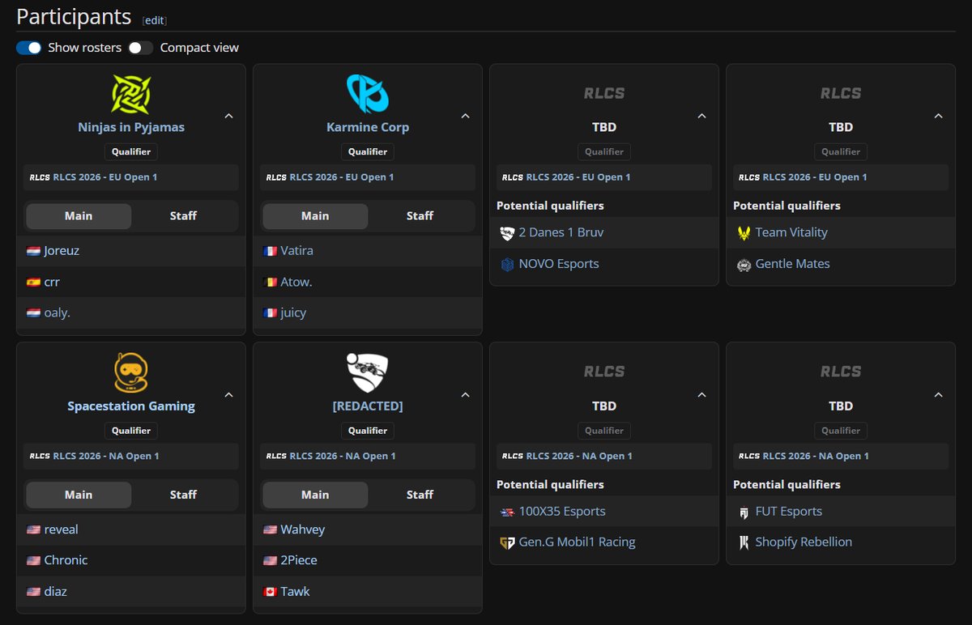Collapse the Ninjas in Pyjamas card
This screenshot has height=625, width=972.
(x=228, y=116)
